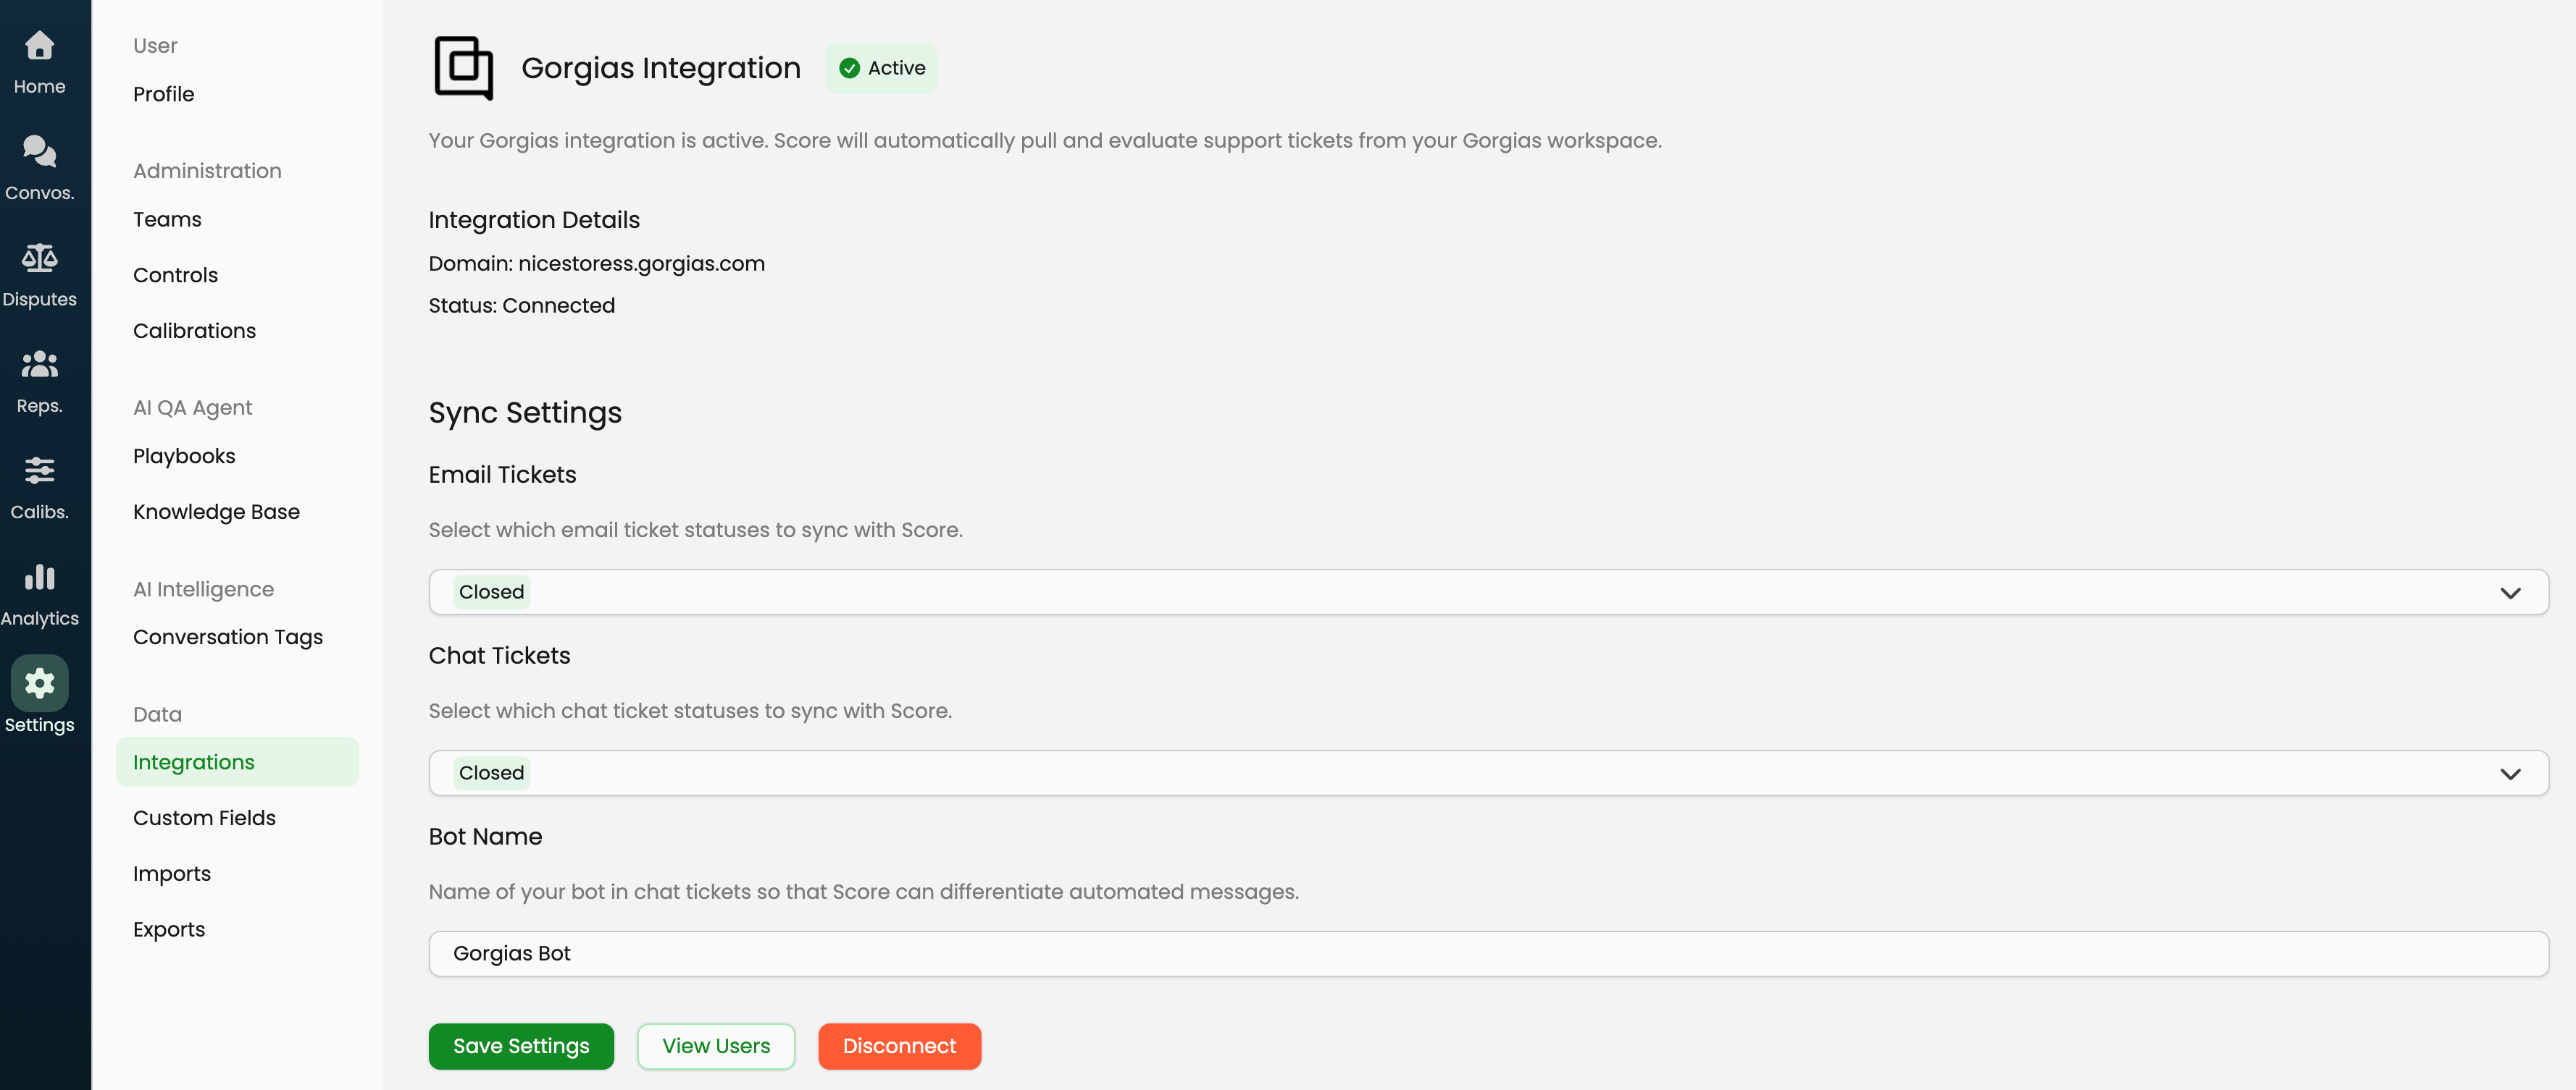Click the Gorgias integration logo icon
Image resolution: width=2576 pixels, height=1090 pixels.
(463, 68)
